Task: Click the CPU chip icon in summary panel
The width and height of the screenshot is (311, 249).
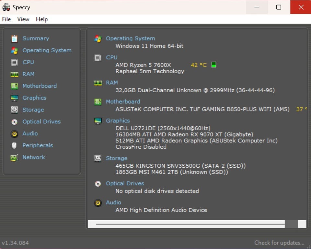Action: point(98,58)
